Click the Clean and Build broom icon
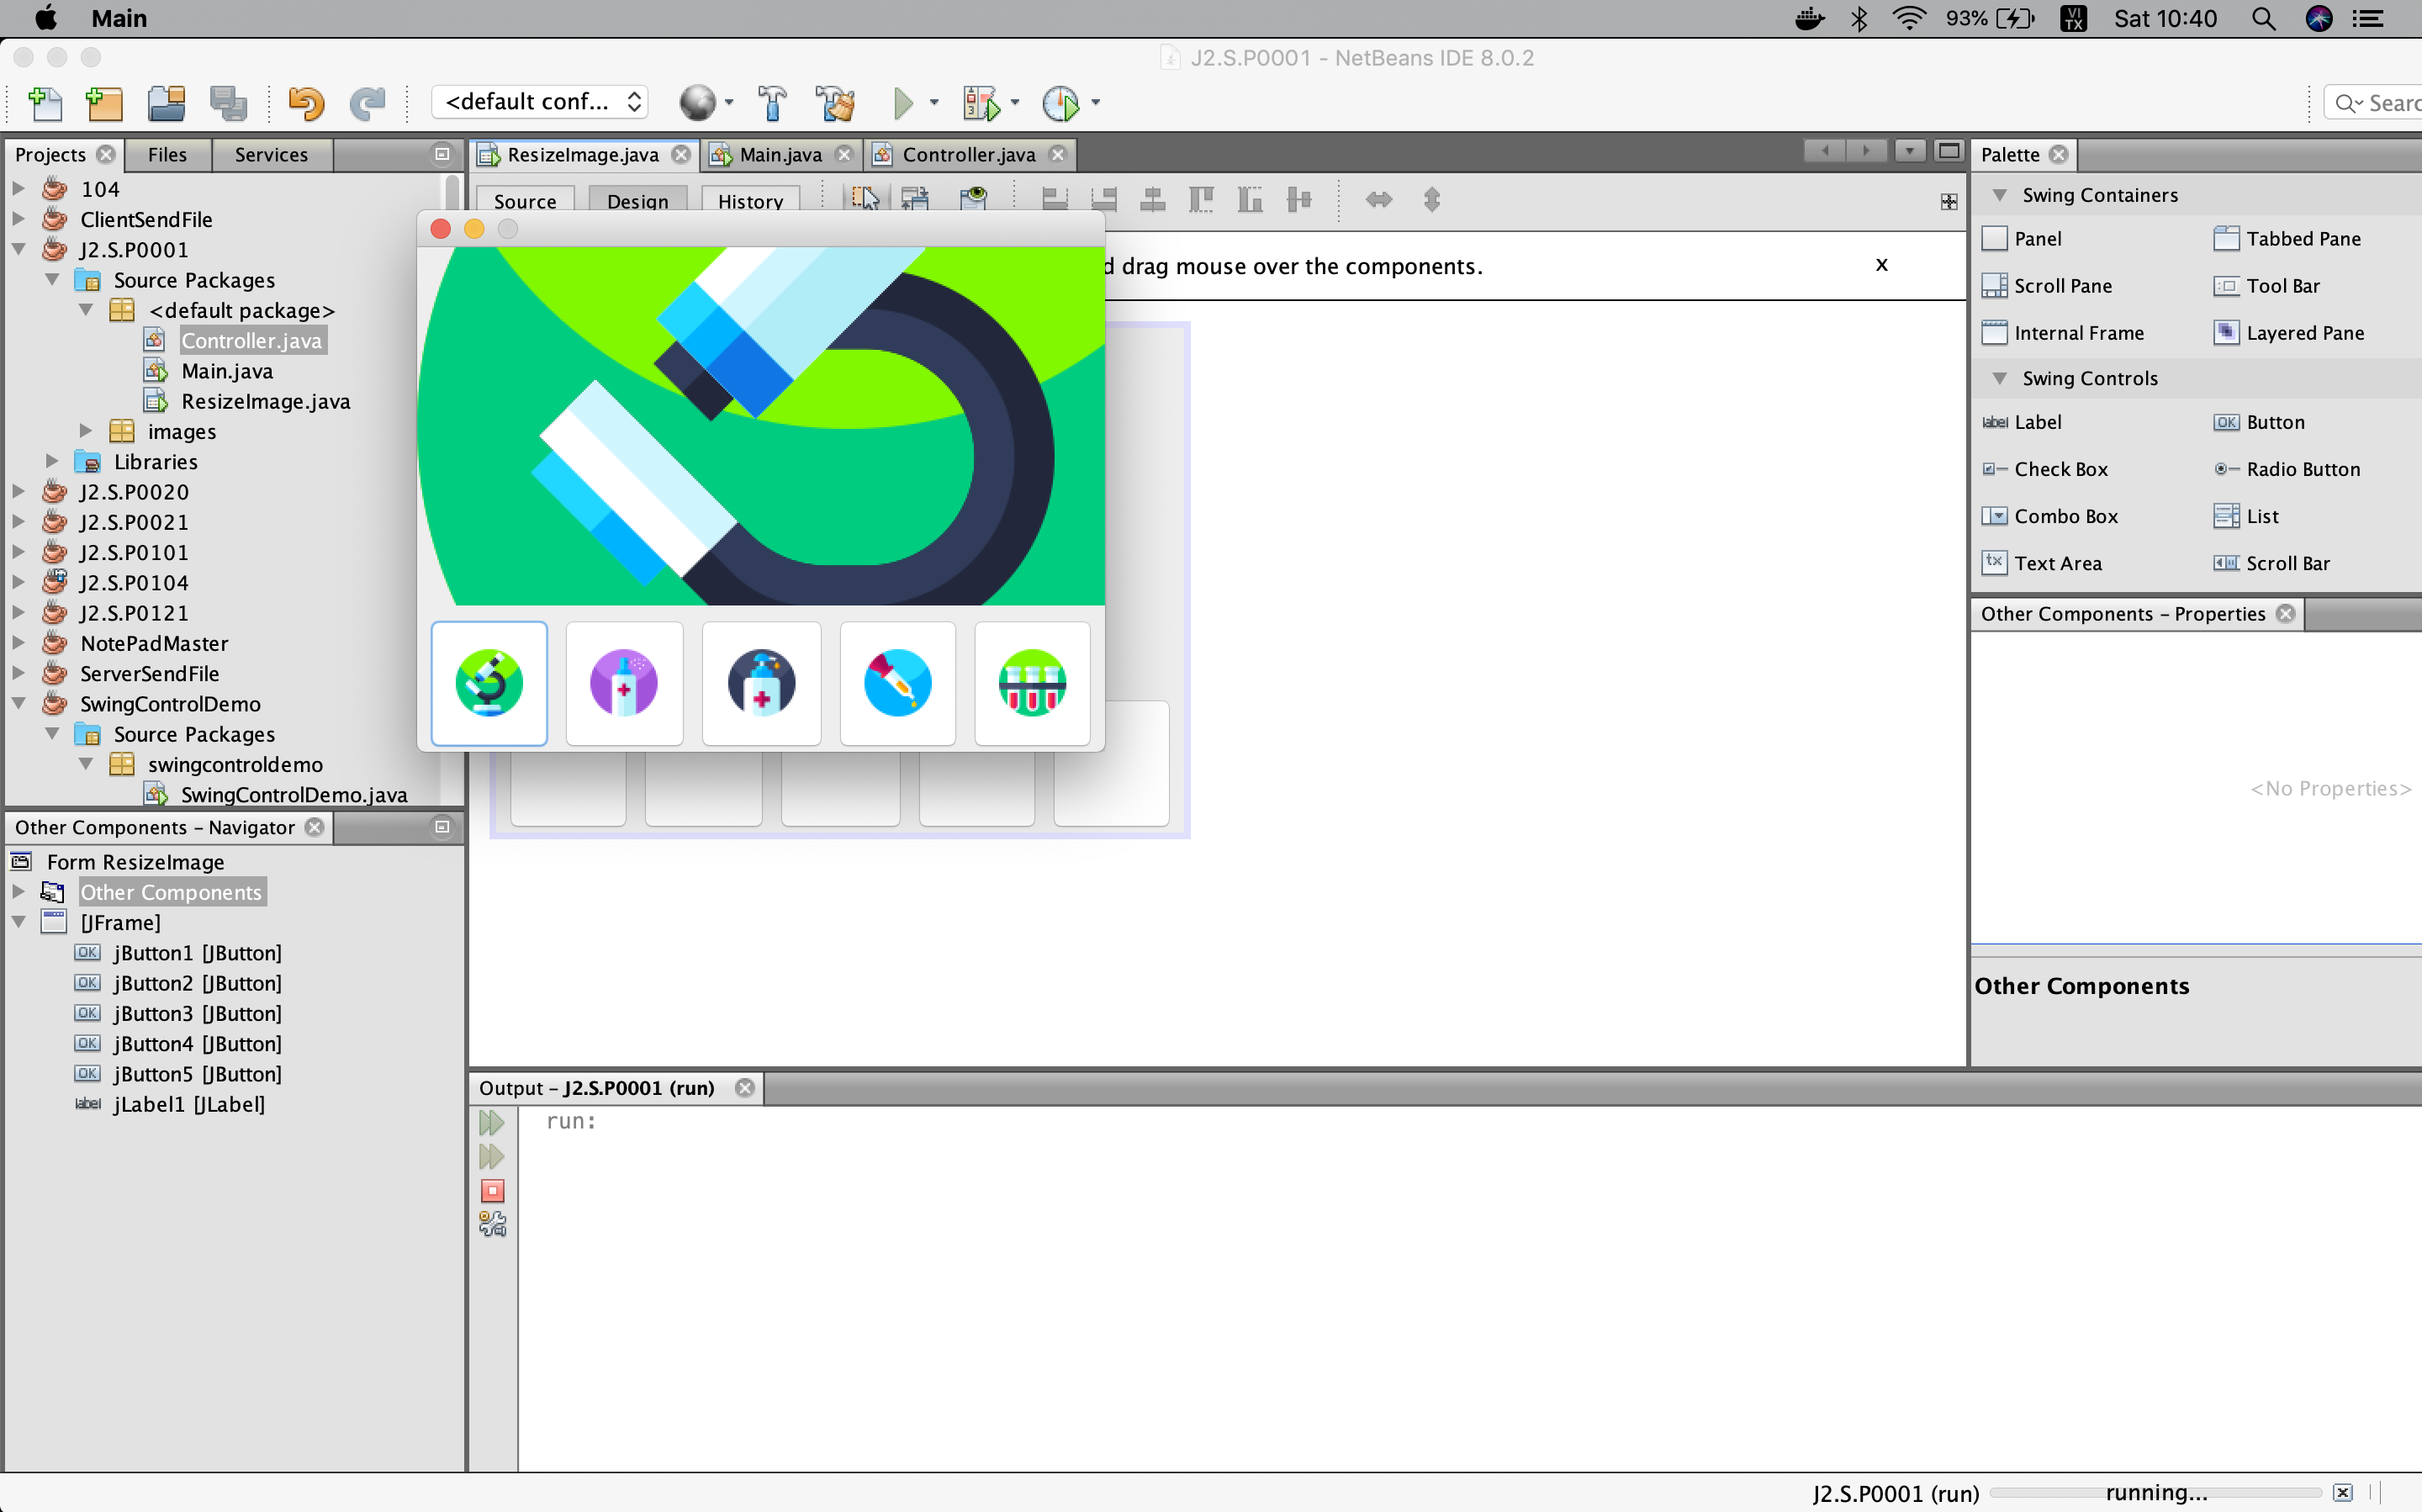Image resolution: width=2422 pixels, height=1512 pixels. [x=835, y=103]
